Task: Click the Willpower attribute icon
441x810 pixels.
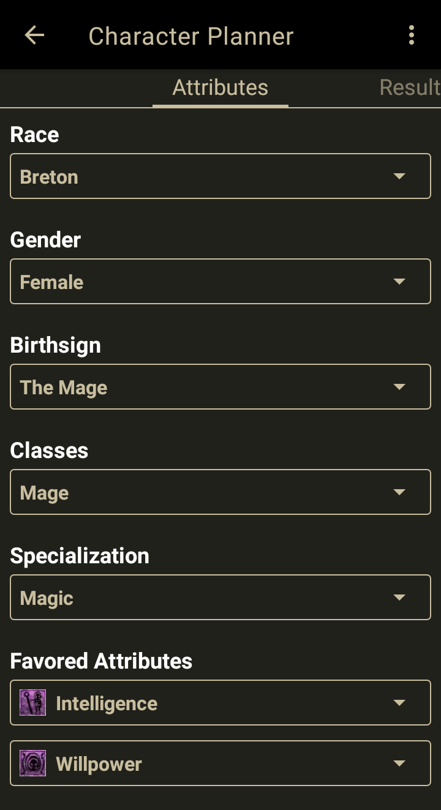Action: 33,763
